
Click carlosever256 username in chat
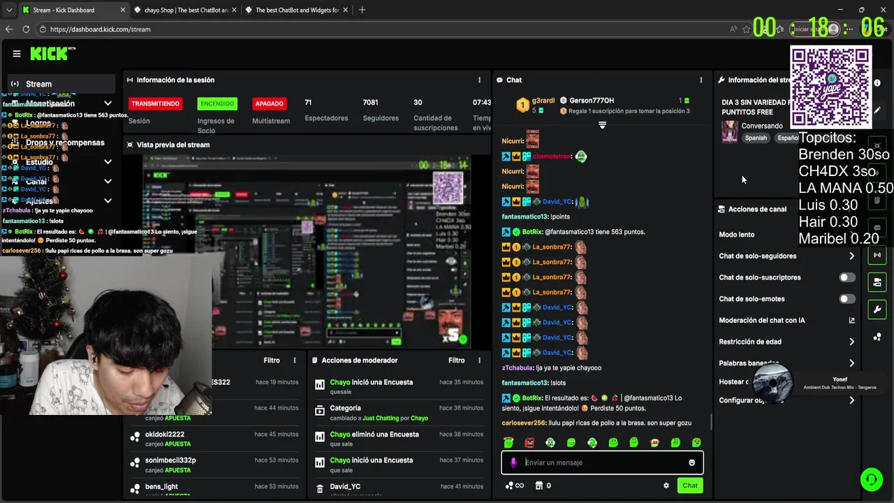[523, 423]
